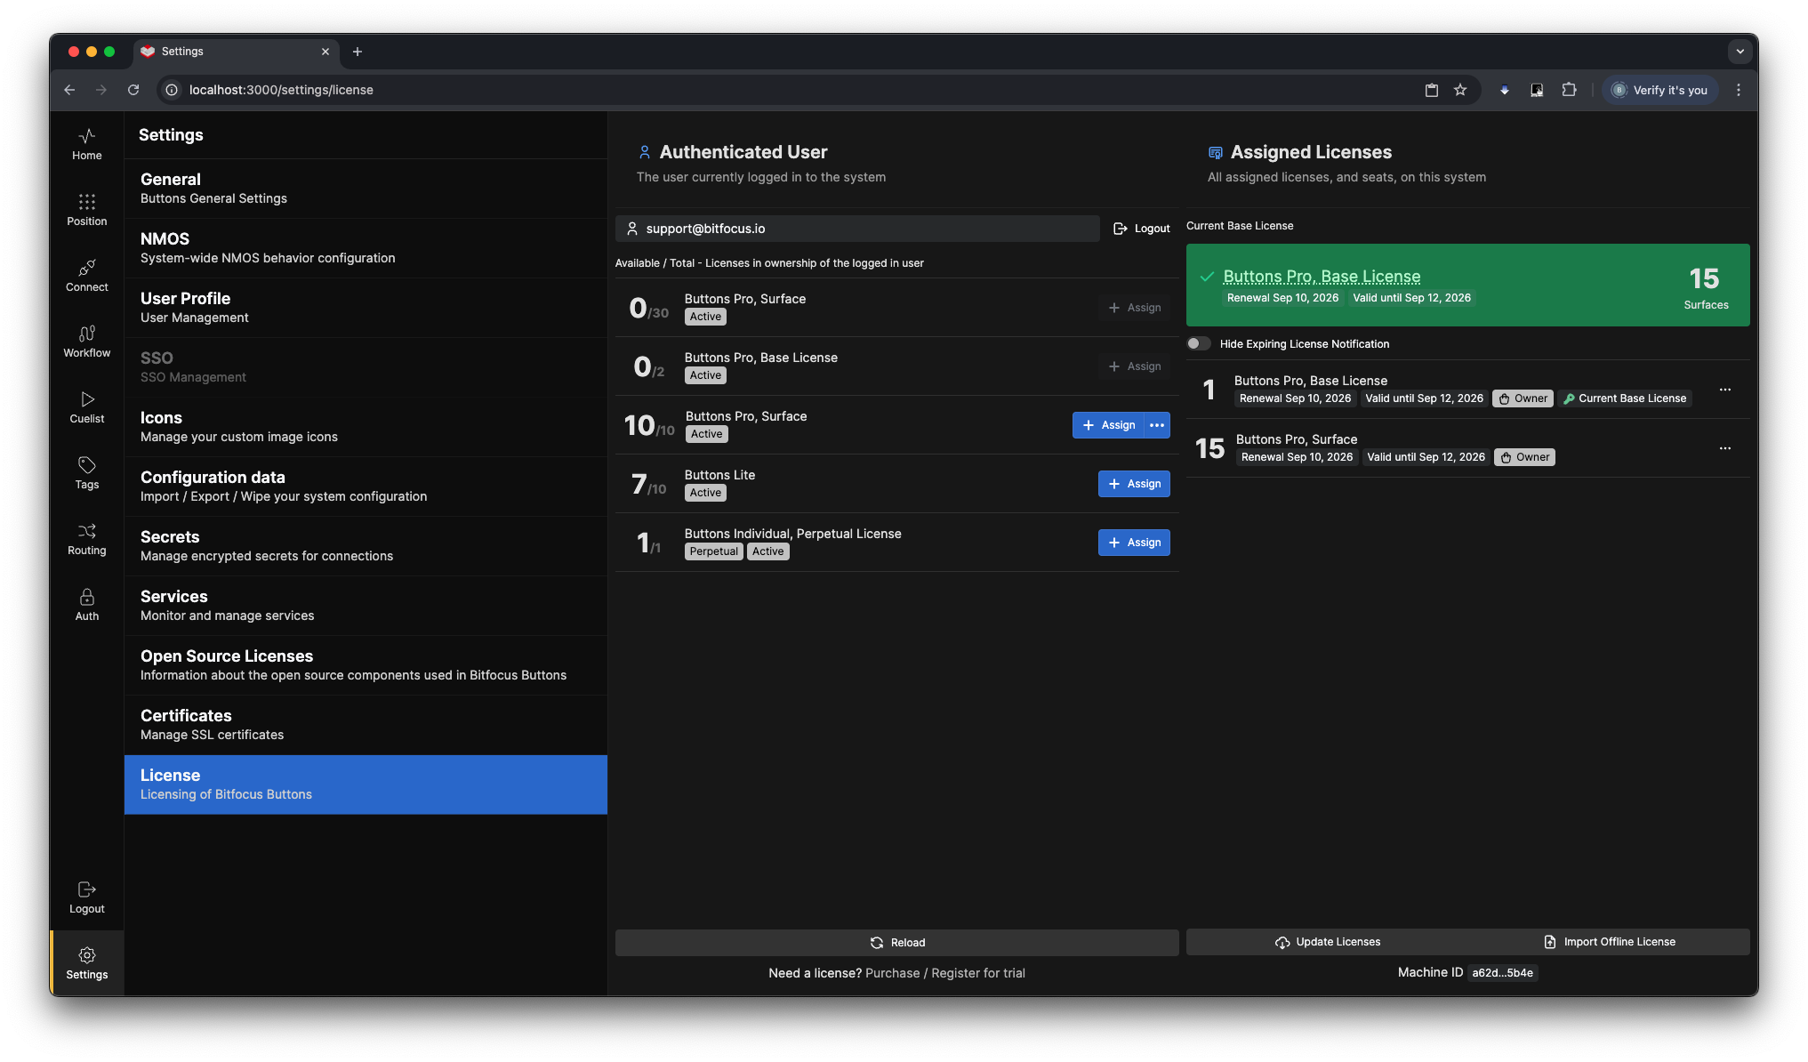Expand the browser tab search dropdown
Viewport: 1808px width, 1062px height.
tap(1740, 52)
